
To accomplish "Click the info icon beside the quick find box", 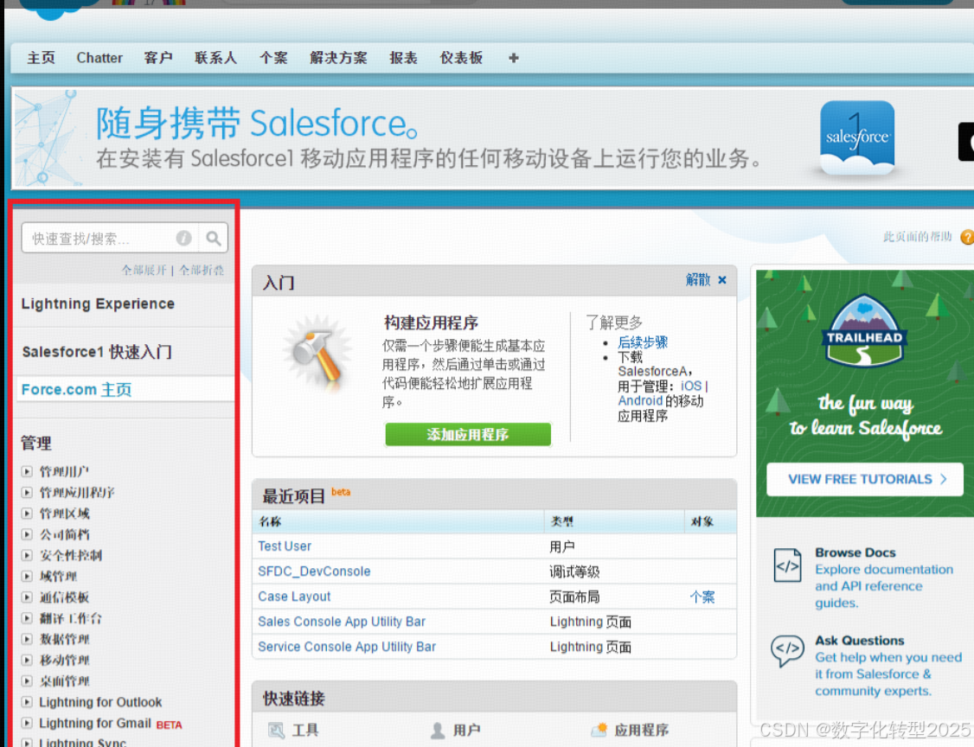I will [x=183, y=238].
